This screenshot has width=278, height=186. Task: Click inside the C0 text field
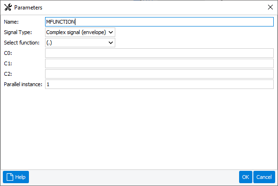[159, 53]
